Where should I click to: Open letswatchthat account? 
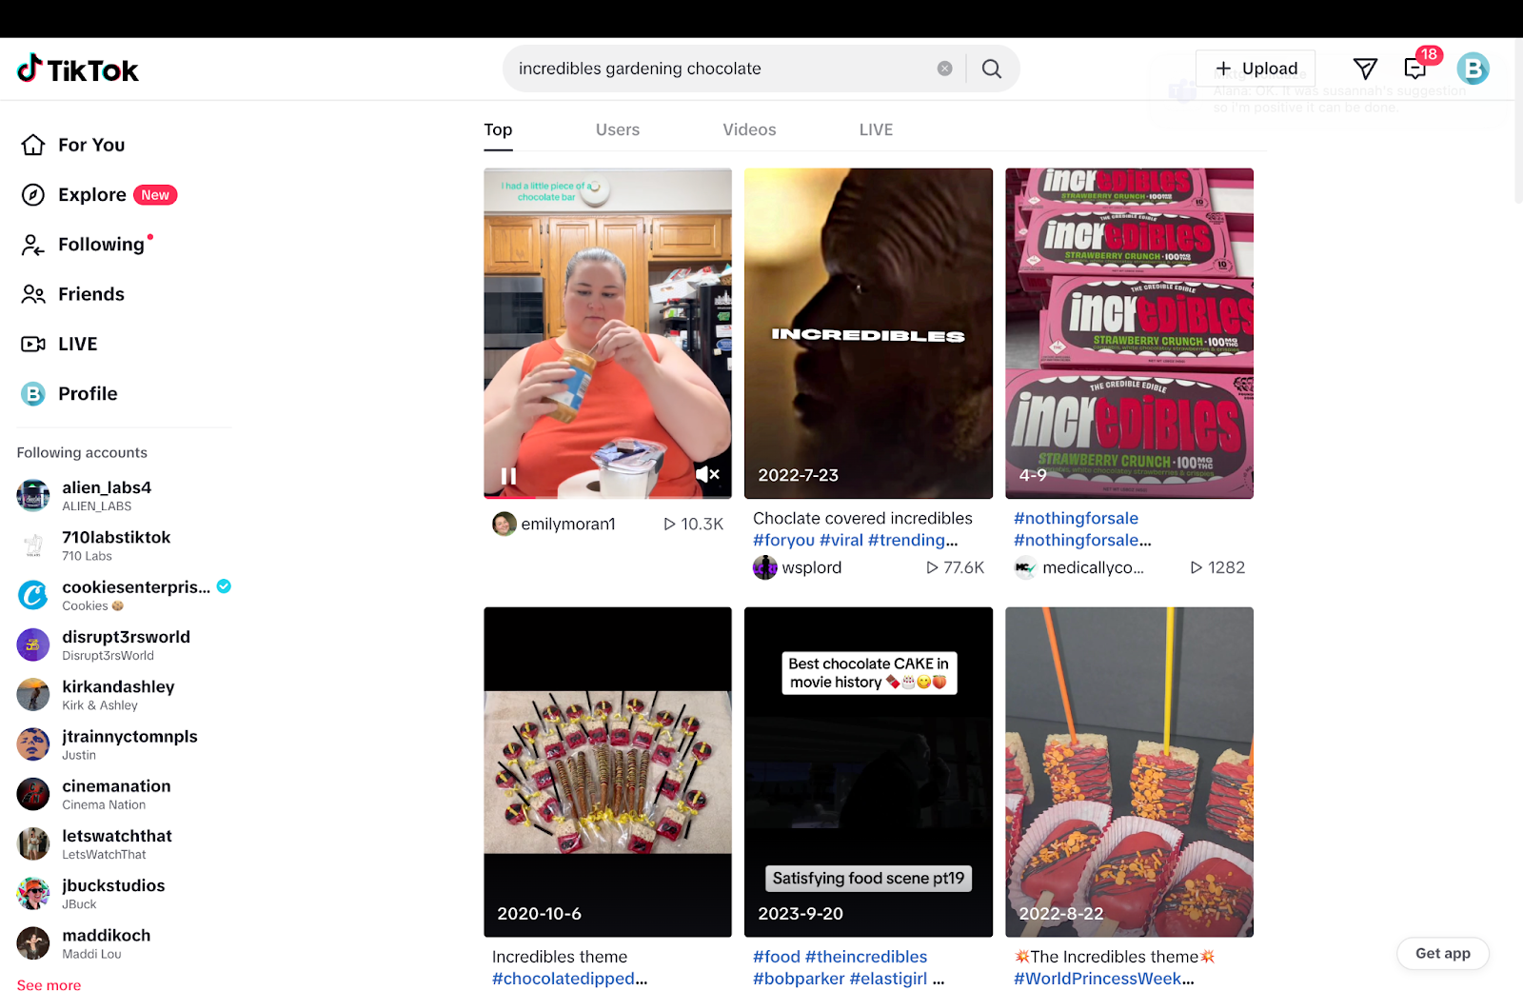pos(124,843)
